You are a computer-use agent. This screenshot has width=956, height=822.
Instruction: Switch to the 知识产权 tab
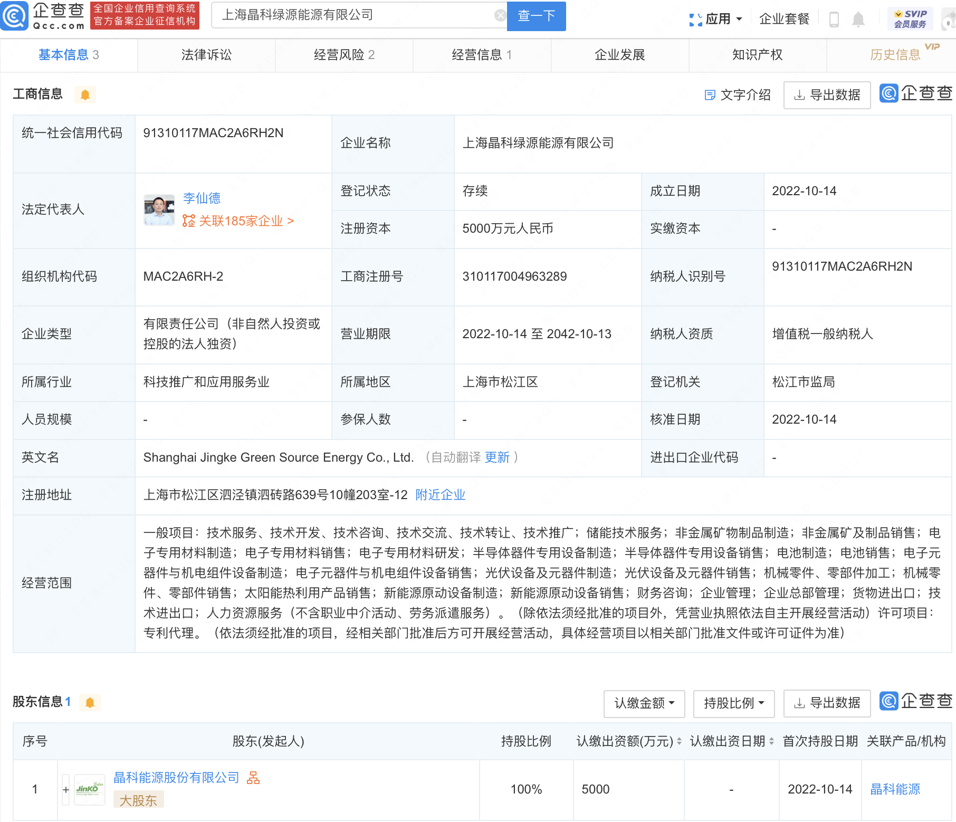point(758,55)
